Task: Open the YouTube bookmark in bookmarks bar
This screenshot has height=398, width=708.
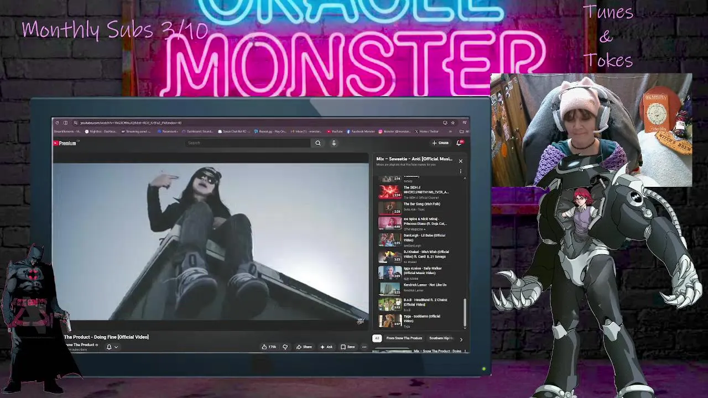Action: coord(335,132)
